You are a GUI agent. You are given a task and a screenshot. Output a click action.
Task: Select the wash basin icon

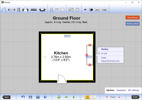pyautogui.click(x=57, y=10)
